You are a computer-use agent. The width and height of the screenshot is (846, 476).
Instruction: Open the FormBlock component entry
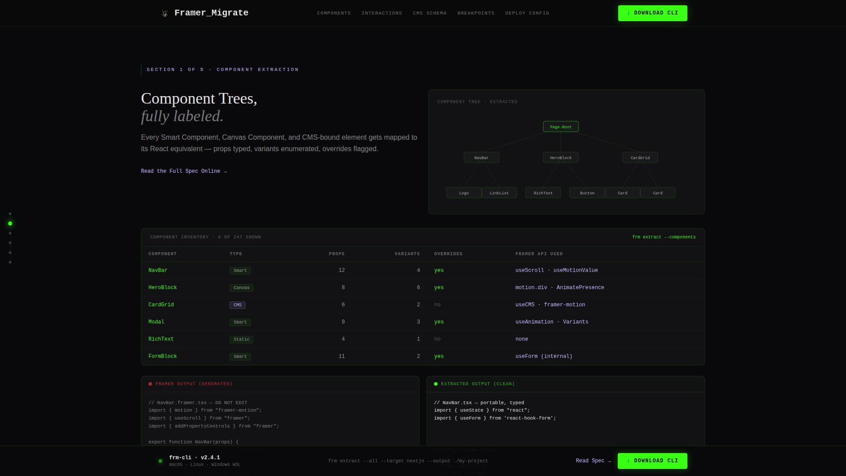[x=163, y=356]
